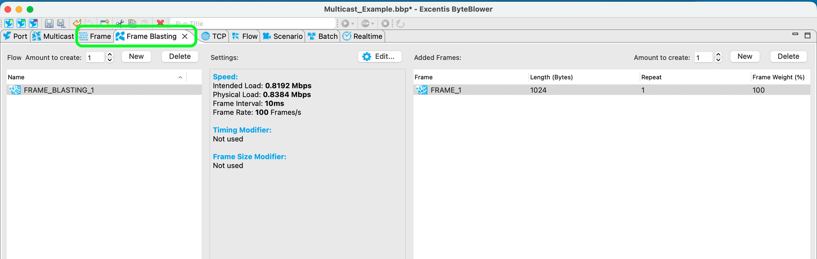Click the Save project floppy disk icon
Screen dimensions: 817x259
coord(49,23)
